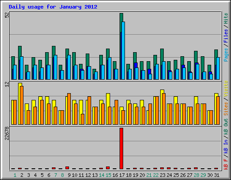Click the orange Sites bar on day 2
Image resolution: width=231 pixels, height=180 pixels.
click(x=22, y=105)
